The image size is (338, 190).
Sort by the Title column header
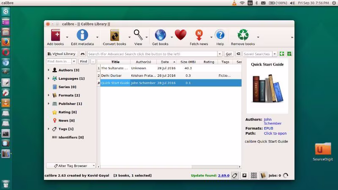[115, 62]
